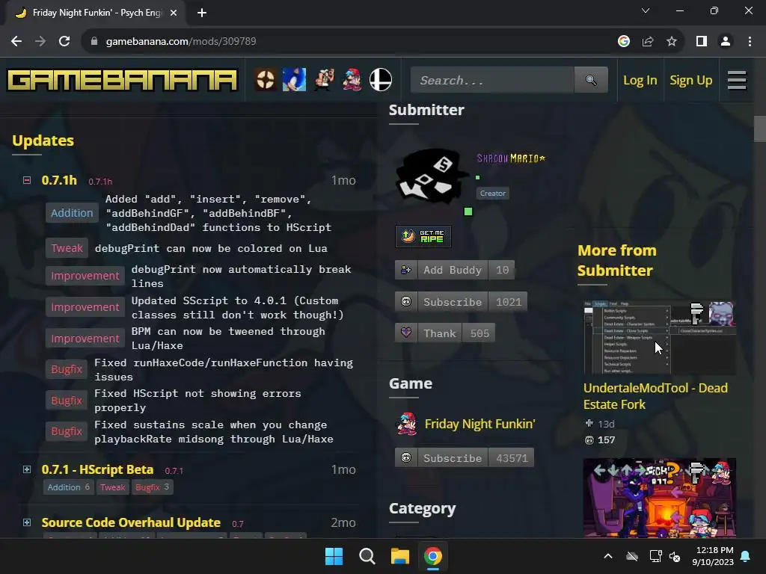Click the Thank button
The width and height of the screenshot is (766, 574).
(445, 333)
